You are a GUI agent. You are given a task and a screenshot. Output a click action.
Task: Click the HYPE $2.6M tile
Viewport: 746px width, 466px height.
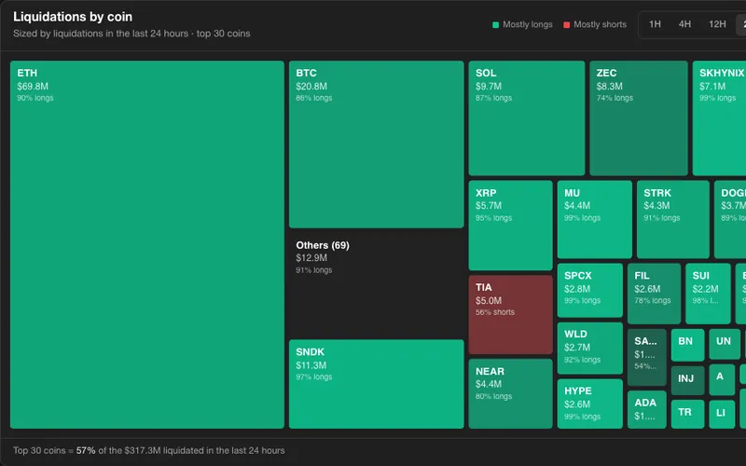point(590,404)
